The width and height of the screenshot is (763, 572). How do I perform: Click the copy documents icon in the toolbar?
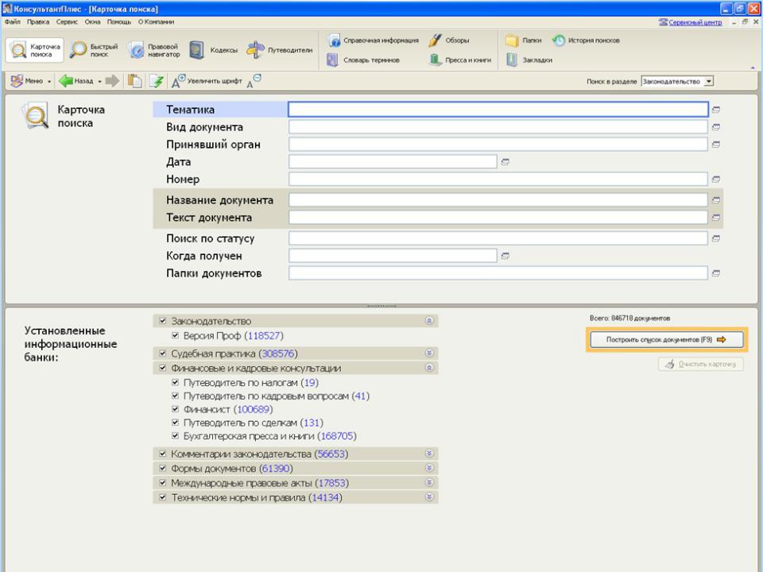[x=135, y=81]
